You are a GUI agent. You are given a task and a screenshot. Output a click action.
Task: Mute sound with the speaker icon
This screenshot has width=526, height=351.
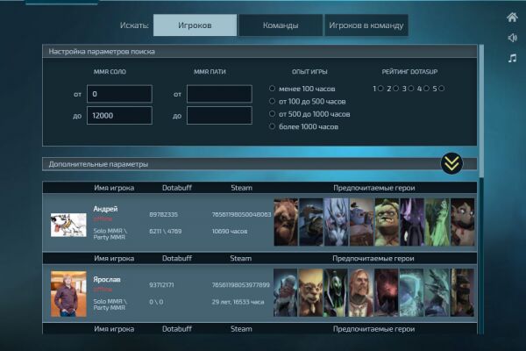pos(512,38)
